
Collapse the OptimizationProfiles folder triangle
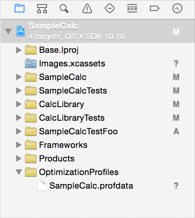19,172
